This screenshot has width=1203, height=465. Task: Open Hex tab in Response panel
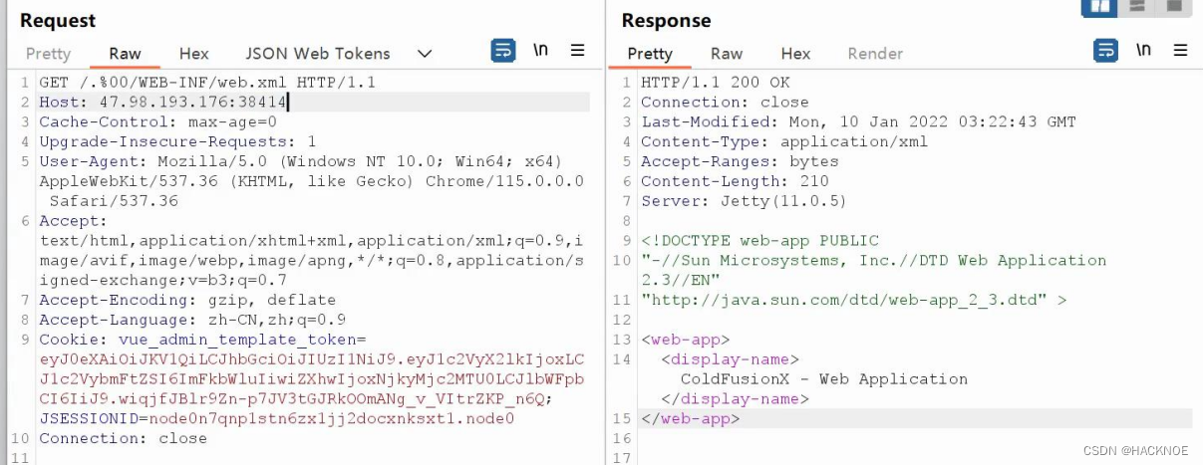click(795, 54)
